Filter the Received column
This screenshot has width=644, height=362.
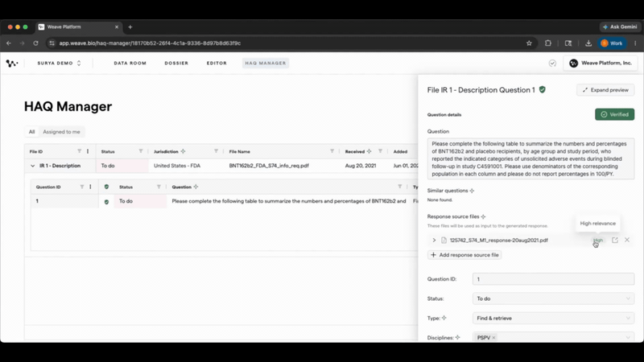[380, 151]
